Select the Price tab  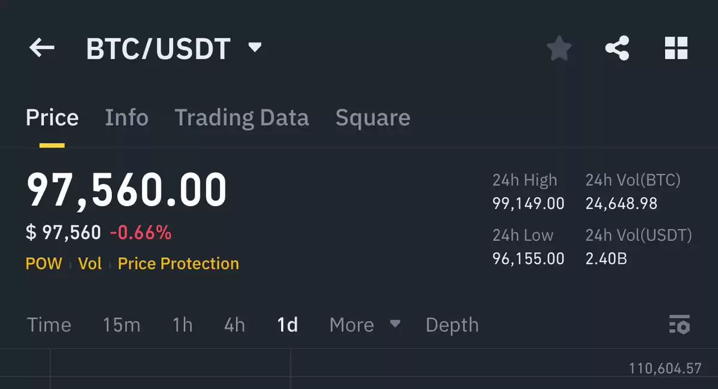point(52,117)
